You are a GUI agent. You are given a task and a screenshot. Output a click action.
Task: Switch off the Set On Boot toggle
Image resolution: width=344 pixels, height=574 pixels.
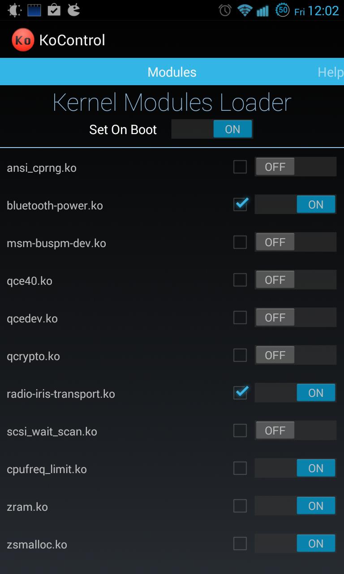pos(212,129)
